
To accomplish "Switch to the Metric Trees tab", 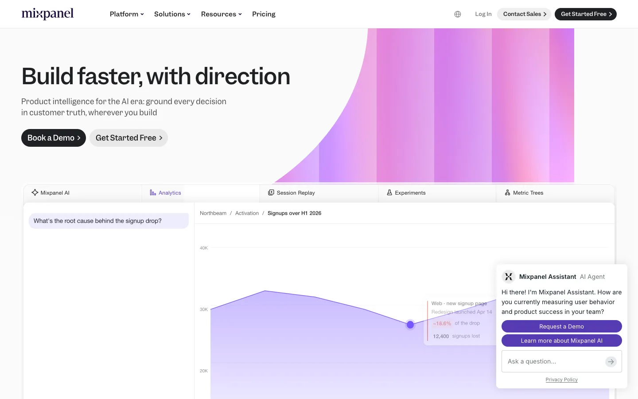I will (x=555, y=193).
